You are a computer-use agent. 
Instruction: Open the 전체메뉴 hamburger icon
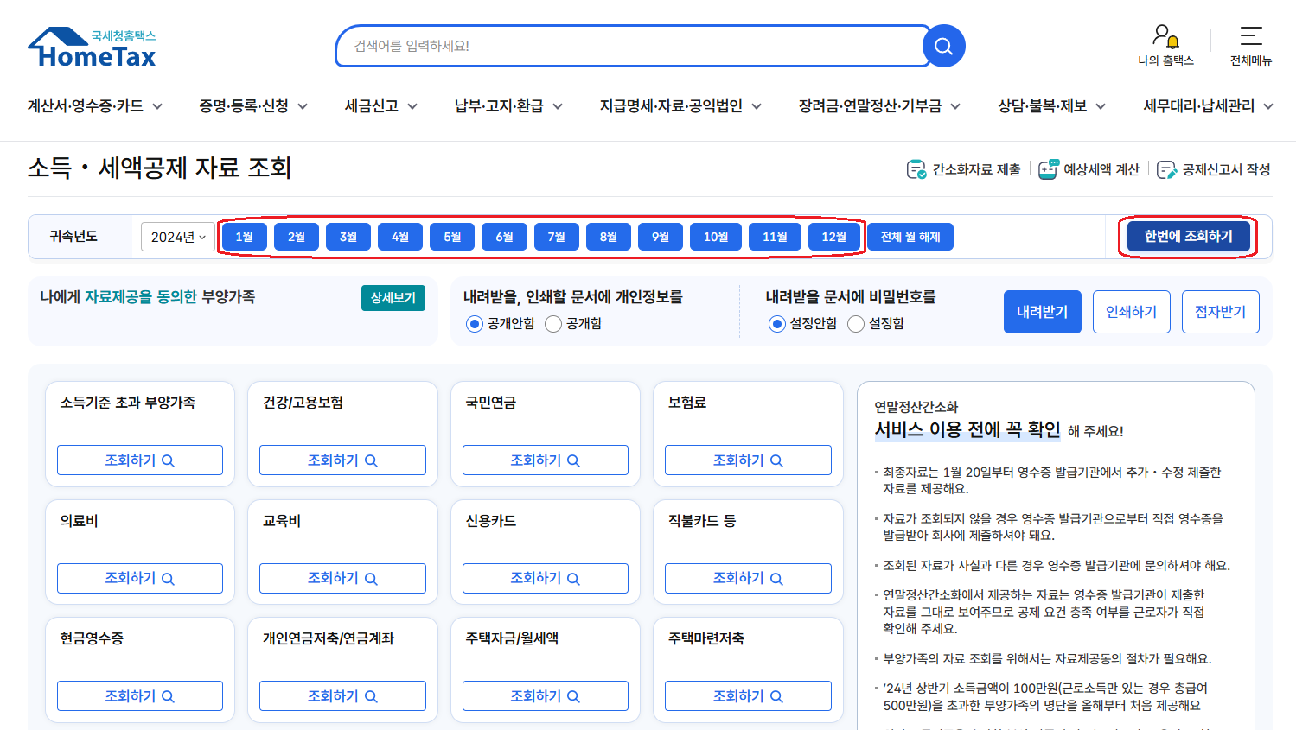coord(1250,35)
